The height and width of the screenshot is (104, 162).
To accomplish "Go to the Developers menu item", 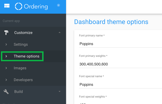I will [x=23, y=80].
